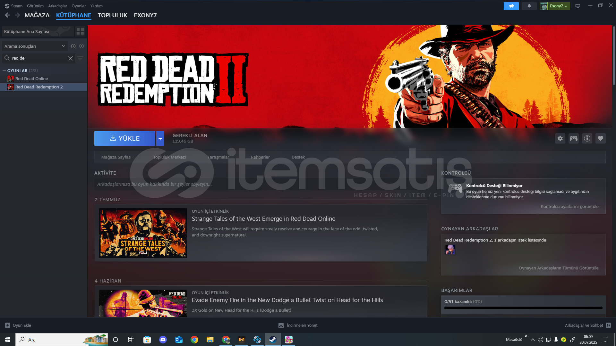Open downloads manager icon at bottom

tap(281, 325)
